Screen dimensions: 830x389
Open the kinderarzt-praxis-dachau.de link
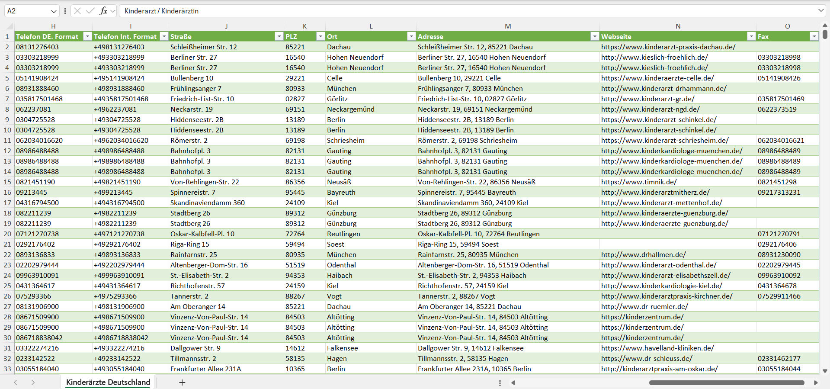click(x=668, y=47)
